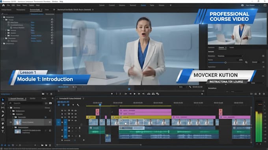
Task: Enable voice-over mic on first audio track
Action: point(80,128)
